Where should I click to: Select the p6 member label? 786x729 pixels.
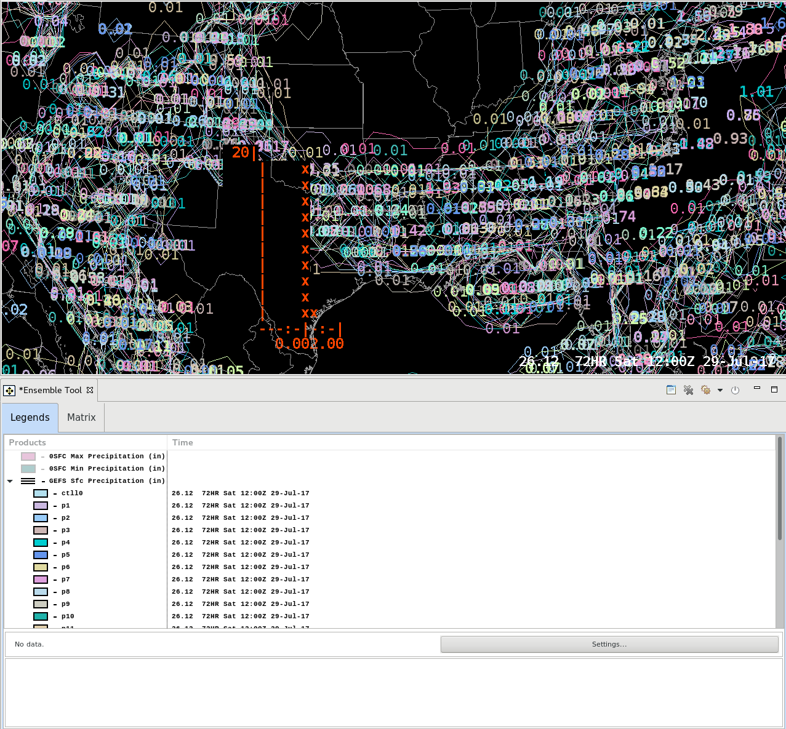point(66,567)
